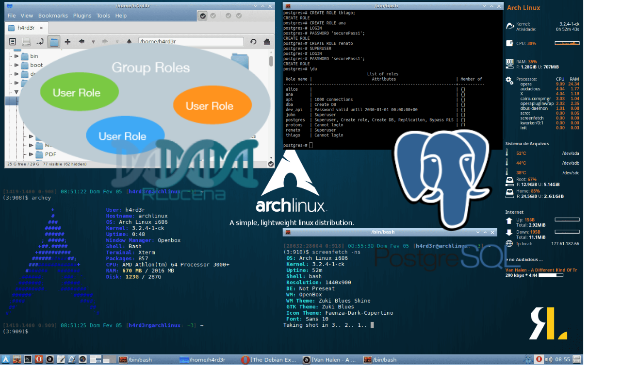Open the File menu in the file manager
Image resolution: width=621 pixels, height=372 pixels.
12,16
